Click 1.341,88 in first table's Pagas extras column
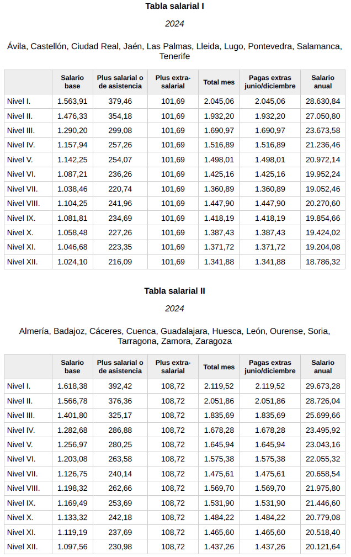The width and height of the screenshot is (351, 557). pyautogui.click(x=270, y=262)
